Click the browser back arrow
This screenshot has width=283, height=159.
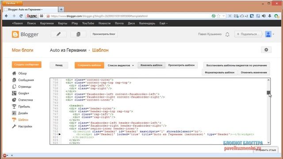(x=6, y=16)
